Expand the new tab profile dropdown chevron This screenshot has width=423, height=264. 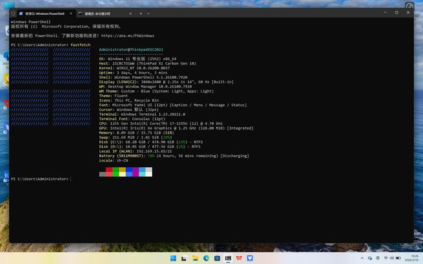click(x=149, y=13)
